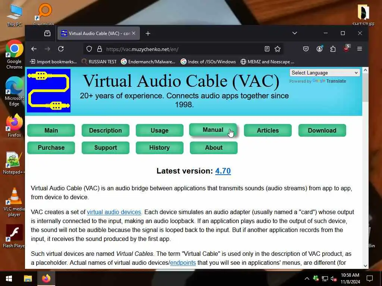Open Firefox View icon beside the tab
Viewport: 382px width, 286px height.
point(47,33)
